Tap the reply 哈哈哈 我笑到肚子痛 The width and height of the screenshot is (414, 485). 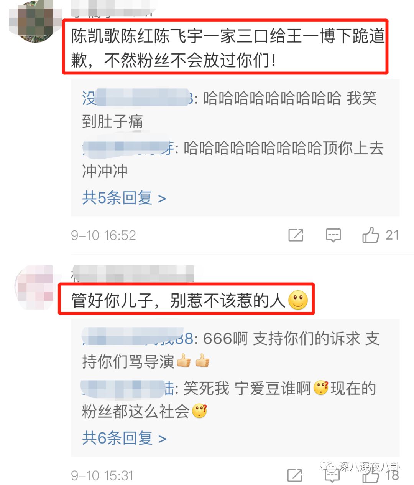[229, 110]
